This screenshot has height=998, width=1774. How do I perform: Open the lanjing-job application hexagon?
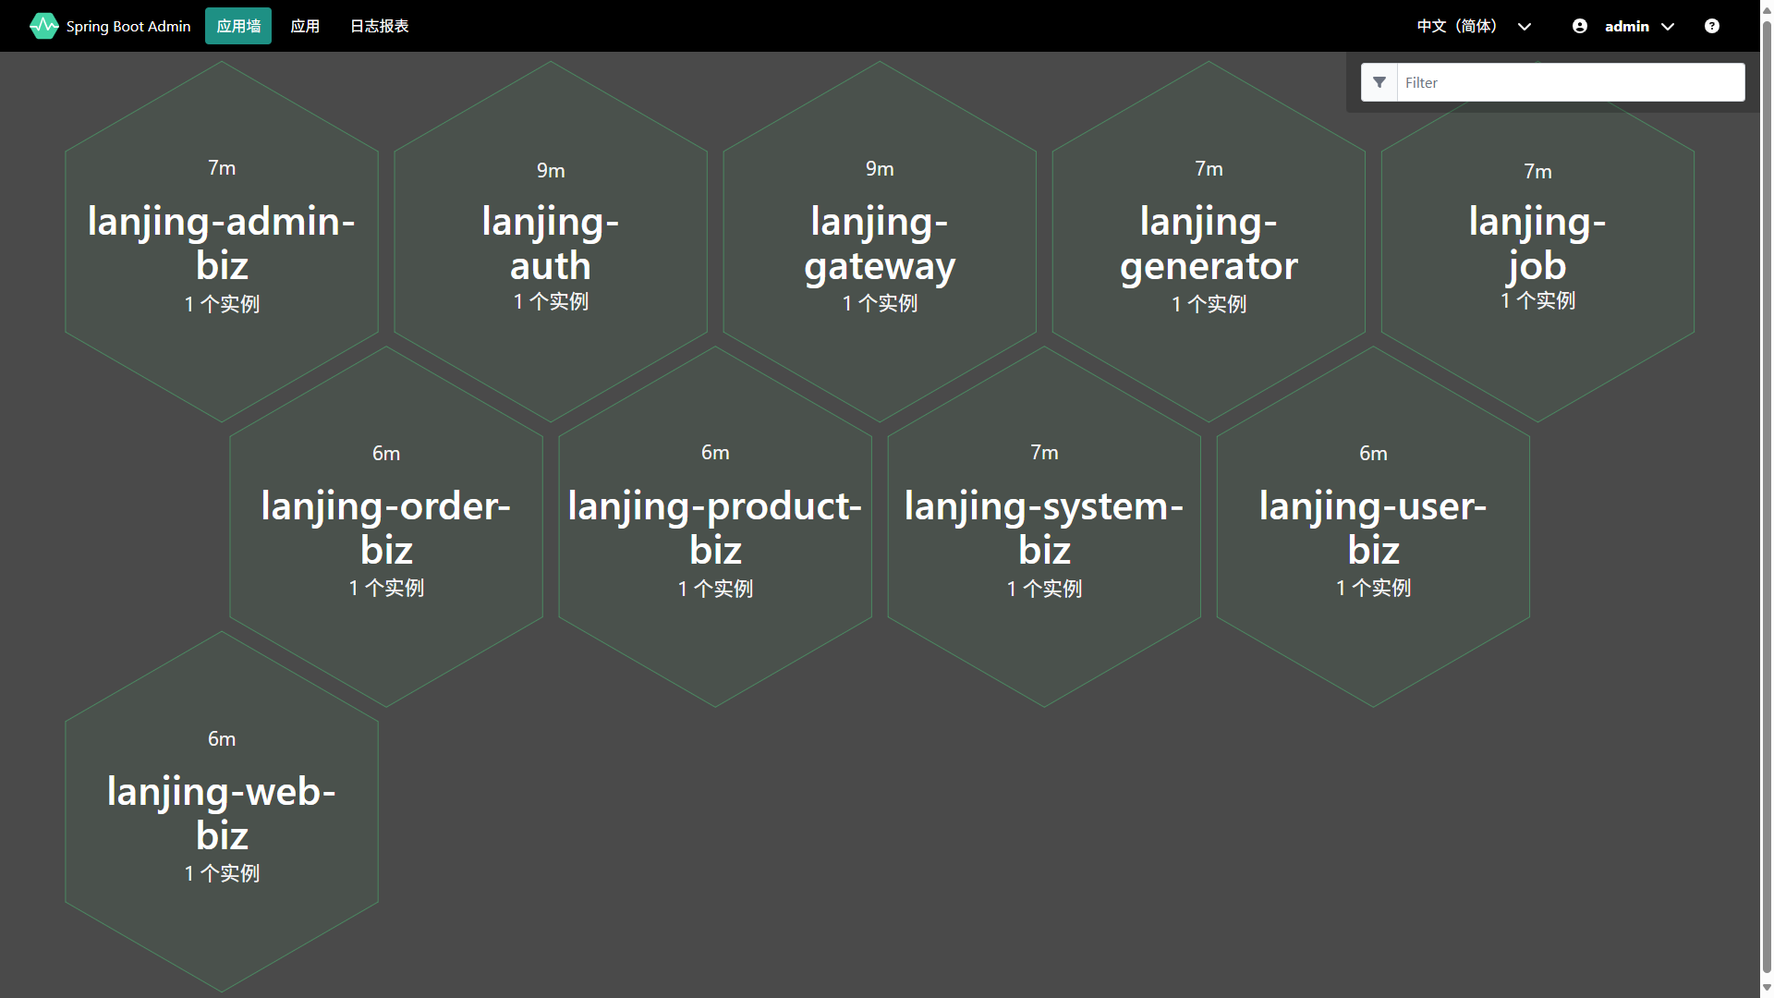tap(1537, 242)
